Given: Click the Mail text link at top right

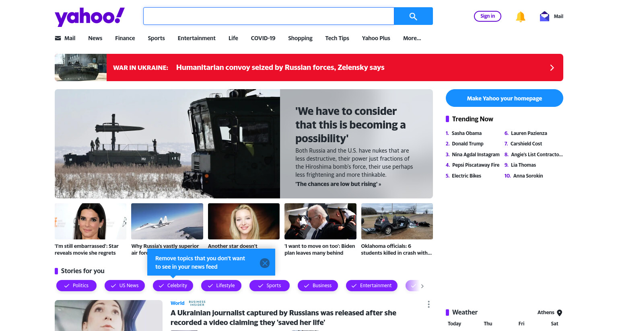Looking at the screenshot, I should tap(558, 16).
